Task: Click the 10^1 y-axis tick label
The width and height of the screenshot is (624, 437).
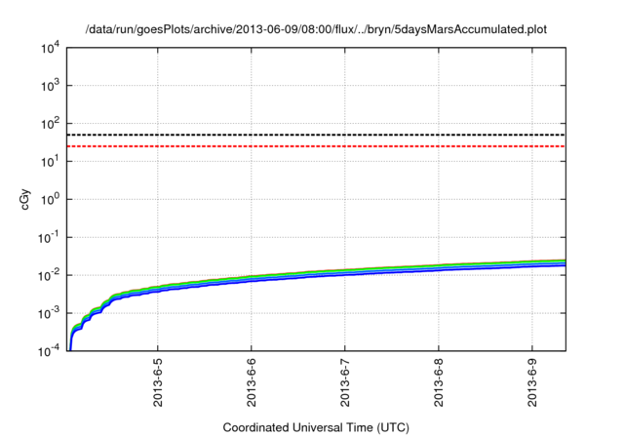Action: tap(50, 162)
